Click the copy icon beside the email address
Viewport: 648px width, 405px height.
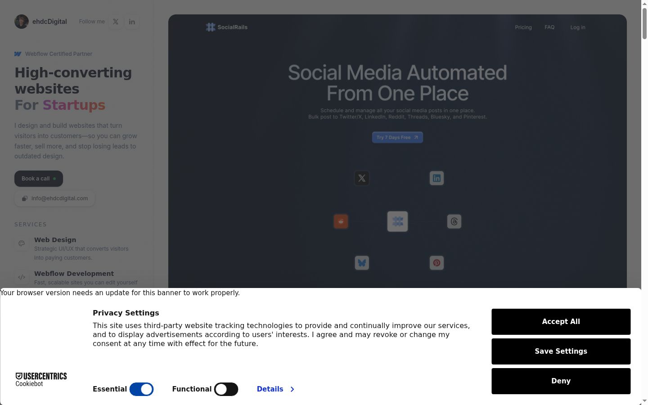click(25, 198)
